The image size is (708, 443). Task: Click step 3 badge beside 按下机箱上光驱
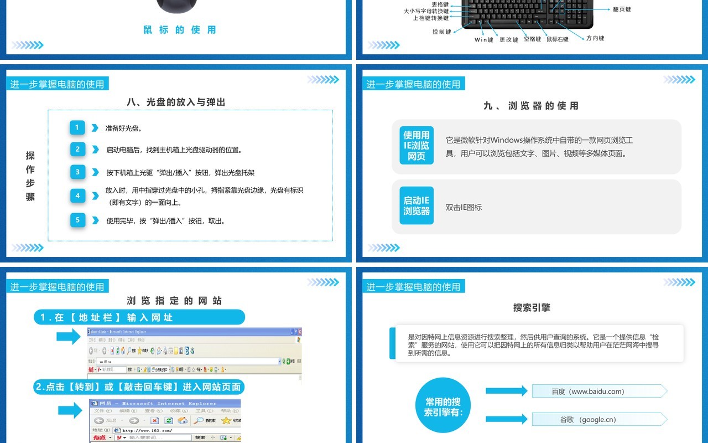(x=77, y=172)
